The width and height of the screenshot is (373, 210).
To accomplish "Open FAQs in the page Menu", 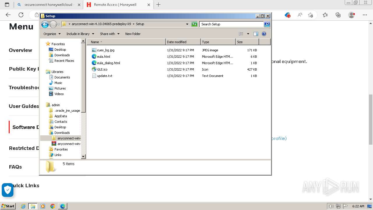I will 15,167.
